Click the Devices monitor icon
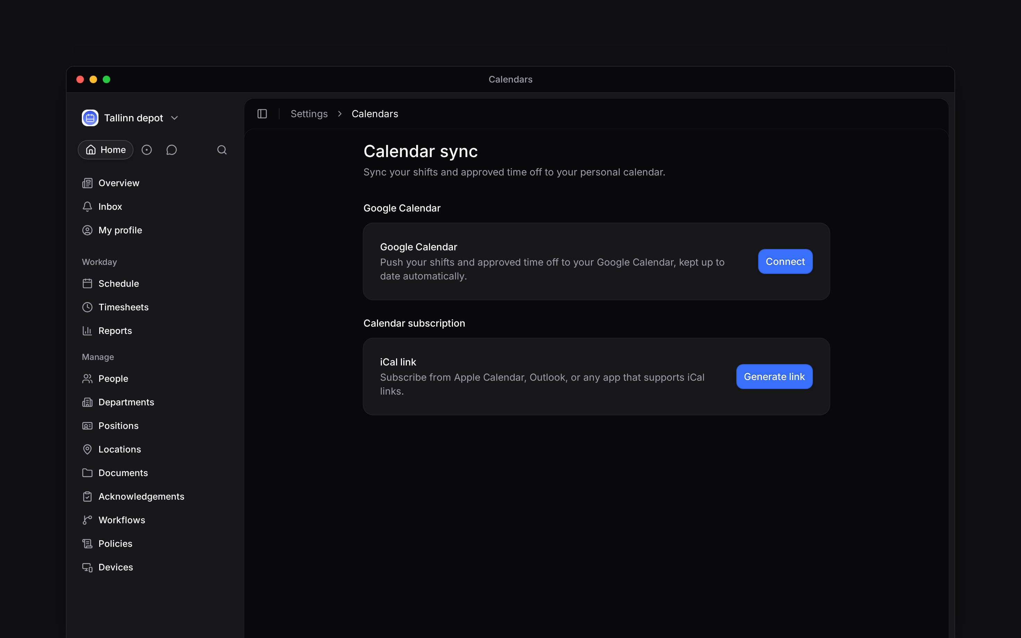 point(87,568)
